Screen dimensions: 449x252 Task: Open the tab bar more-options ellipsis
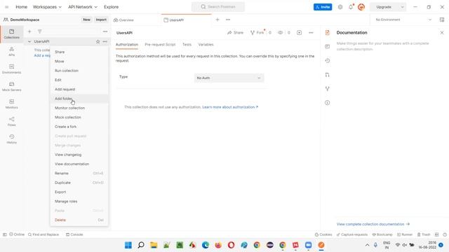point(228,20)
